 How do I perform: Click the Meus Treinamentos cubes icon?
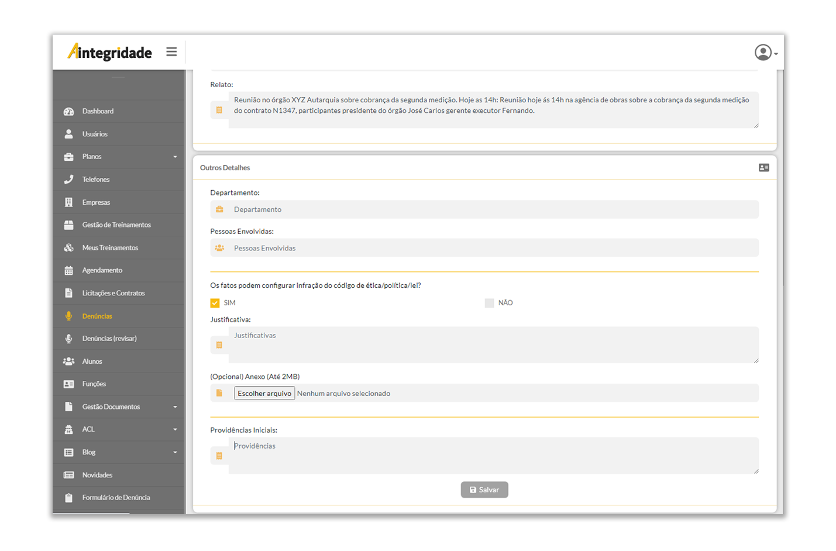pyautogui.click(x=68, y=247)
